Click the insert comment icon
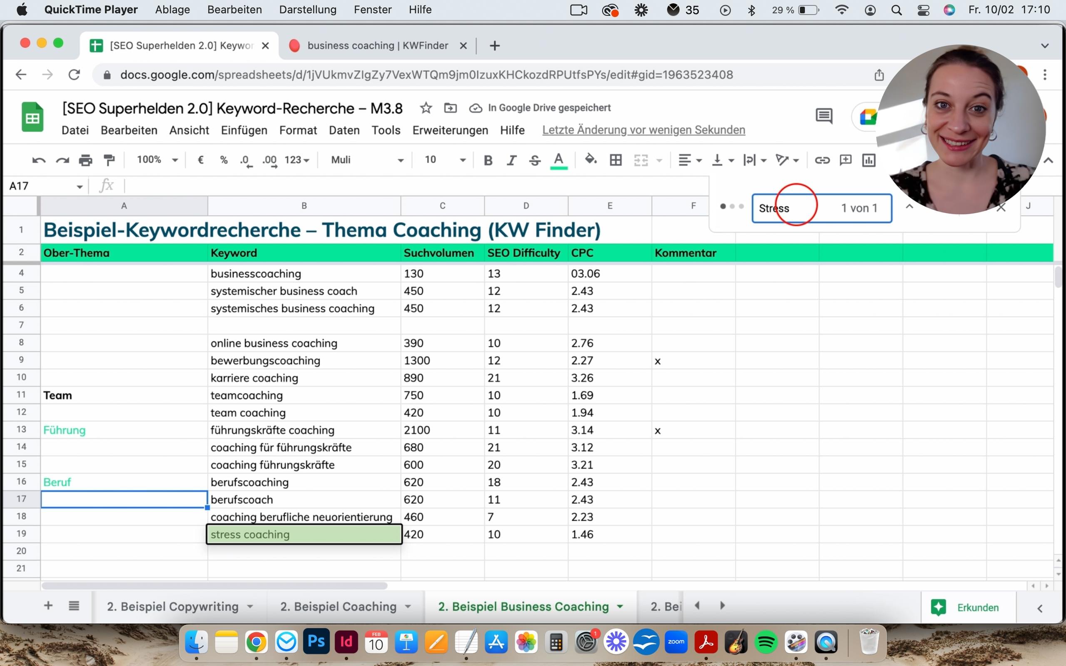Image resolution: width=1066 pixels, height=666 pixels. click(x=845, y=160)
